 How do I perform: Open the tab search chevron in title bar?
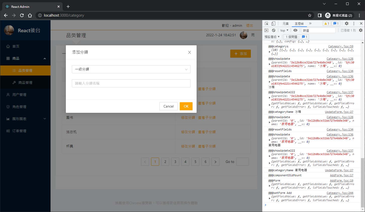[x=324, y=4]
